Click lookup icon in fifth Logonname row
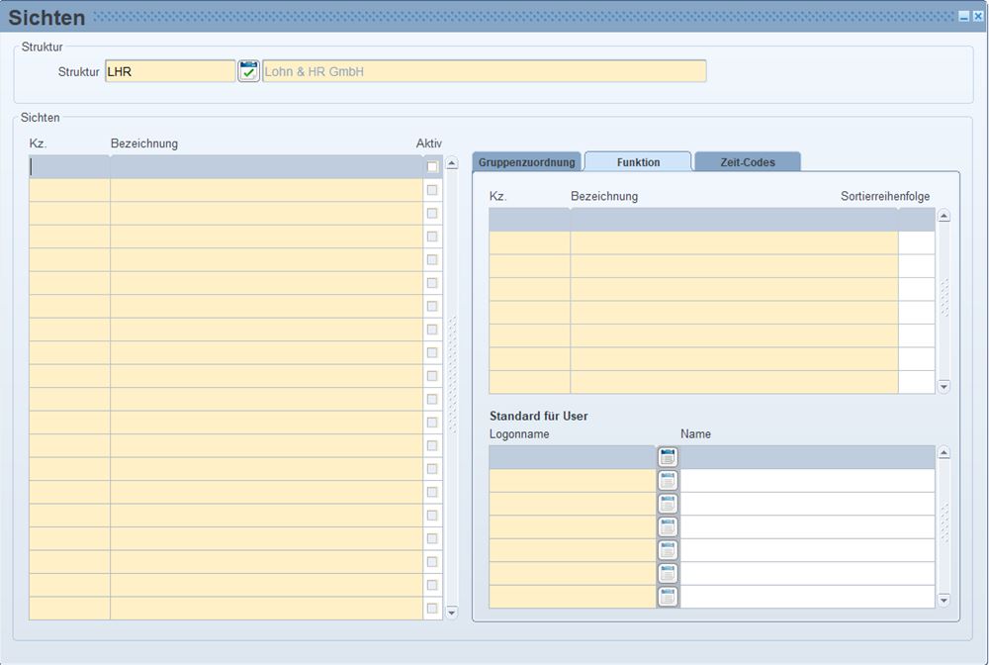The width and height of the screenshot is (989, 665). [668, 550]
